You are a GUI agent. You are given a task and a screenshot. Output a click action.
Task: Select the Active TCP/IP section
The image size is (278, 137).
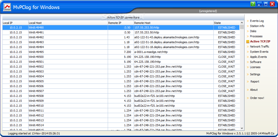260,41
